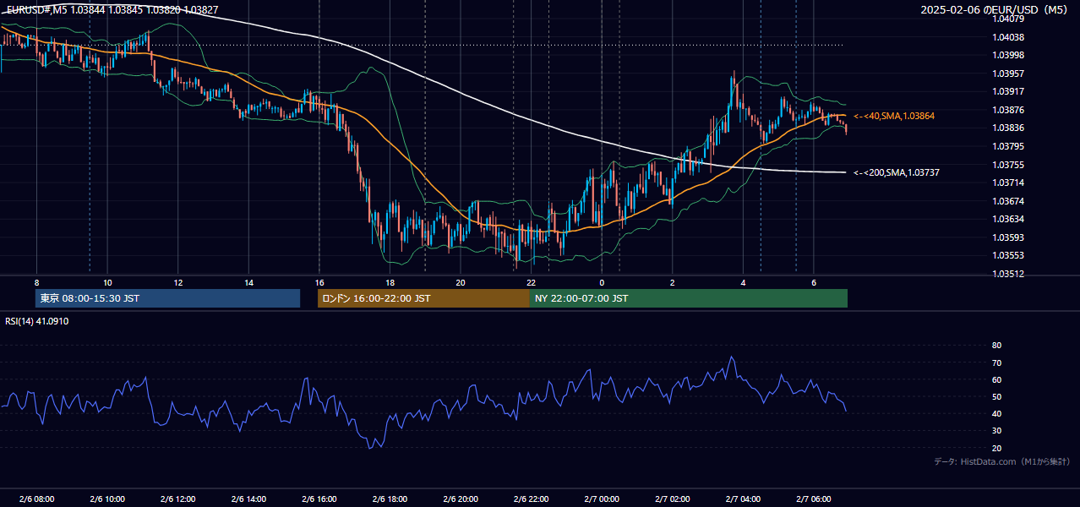Click the RSI scale value 50
Image resolution: width=1080 pixels, height=507 pixels.
(x=997, y=396)
